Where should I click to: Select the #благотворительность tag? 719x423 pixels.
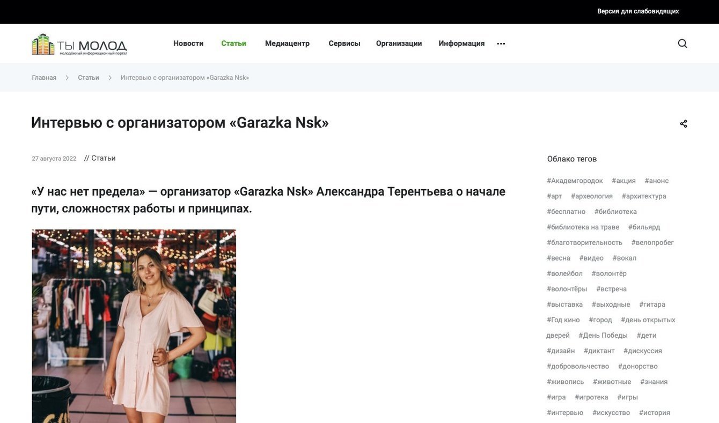pos(585,243)
